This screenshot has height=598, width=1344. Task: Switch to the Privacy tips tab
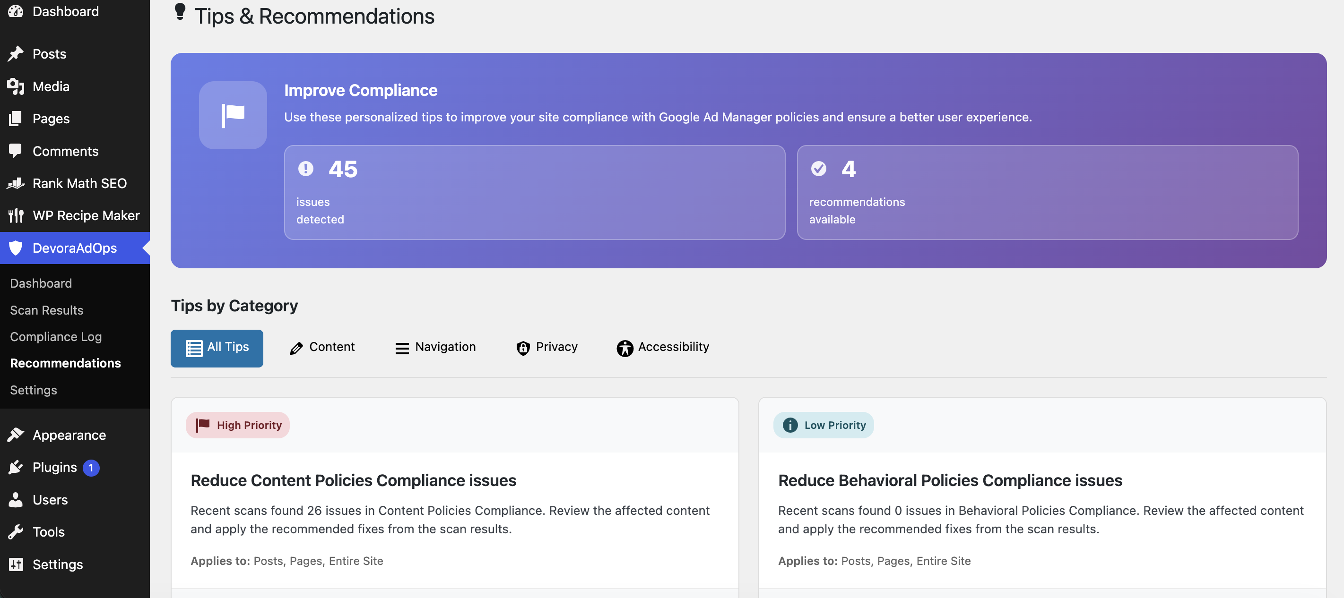[546, 348]
